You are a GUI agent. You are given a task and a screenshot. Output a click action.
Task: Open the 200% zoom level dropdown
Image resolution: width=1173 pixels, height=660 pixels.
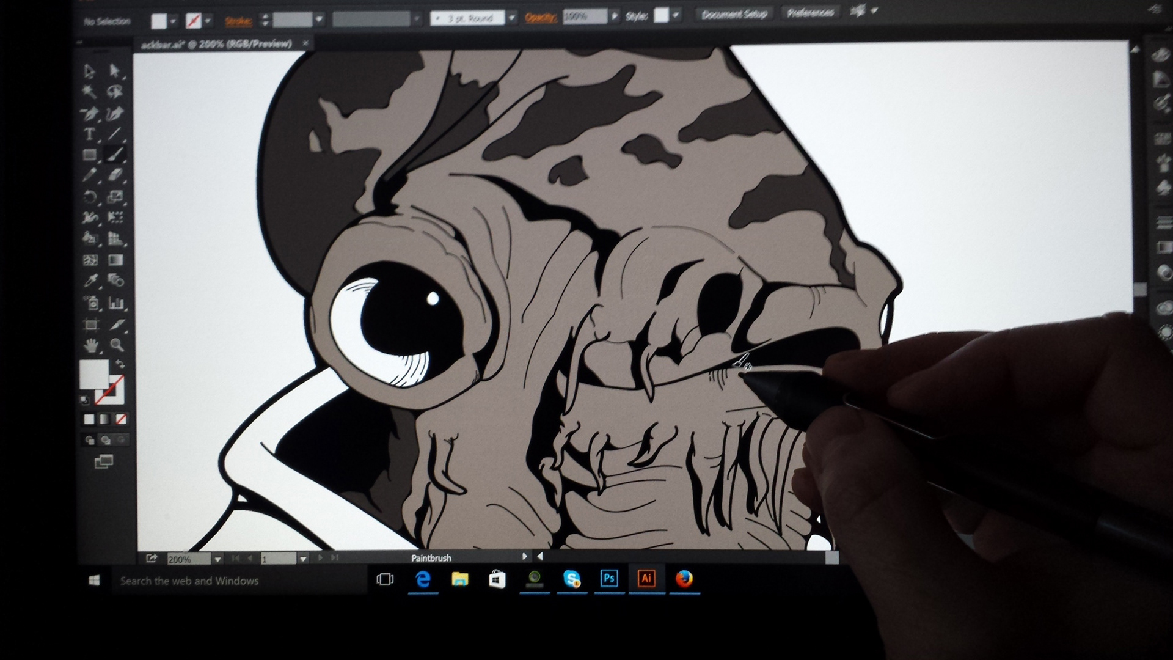tap(217, 559)
